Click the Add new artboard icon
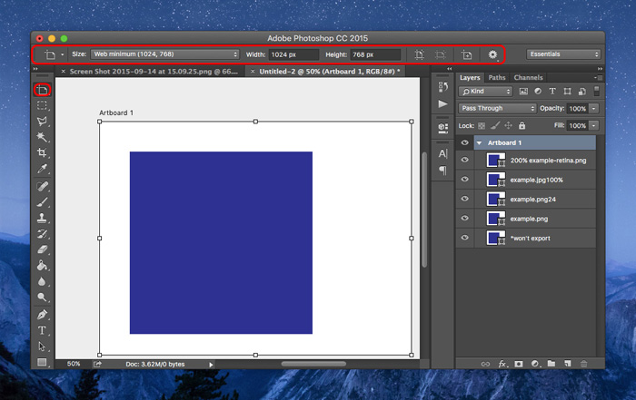Screen dimensions: 636x400 pyautogui.click(x=466, y=54)
